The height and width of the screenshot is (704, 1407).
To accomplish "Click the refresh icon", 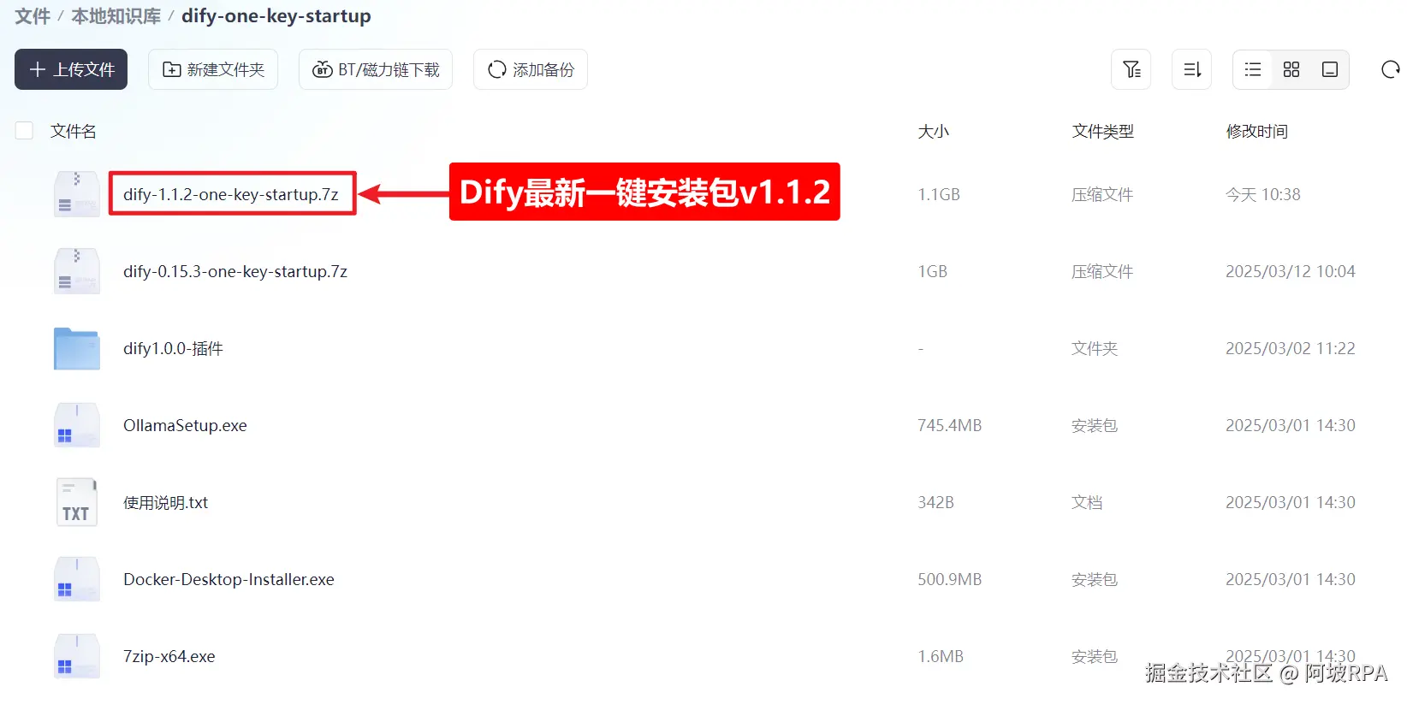I will 1391,69.
